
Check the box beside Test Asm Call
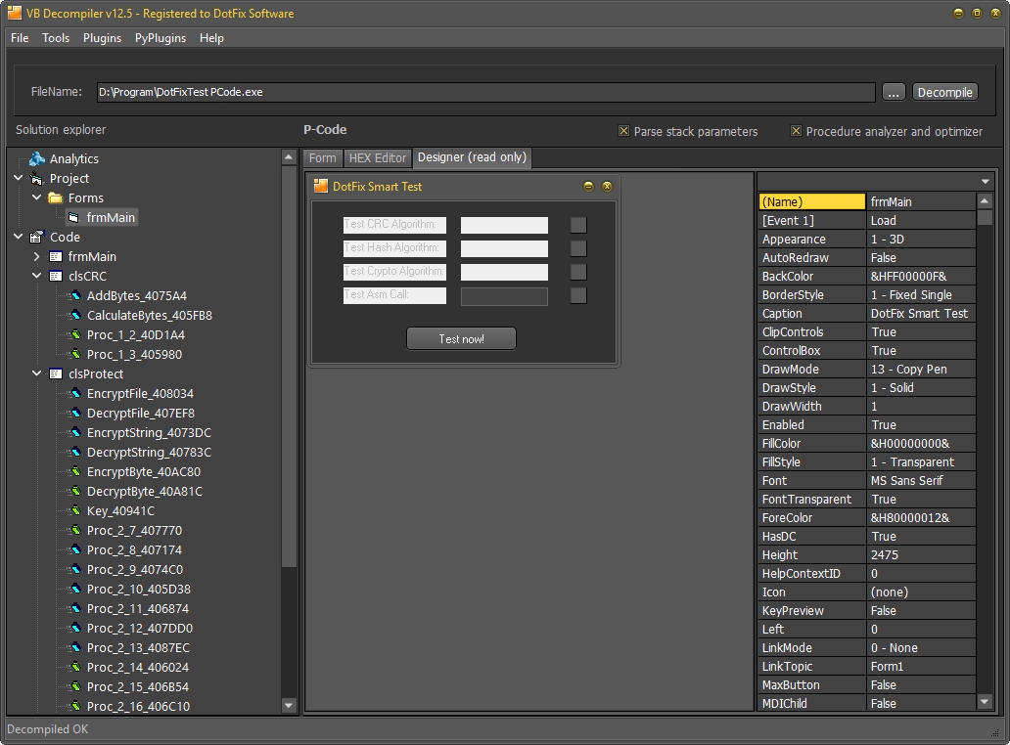pyautogui.click(x=578, y=295)
